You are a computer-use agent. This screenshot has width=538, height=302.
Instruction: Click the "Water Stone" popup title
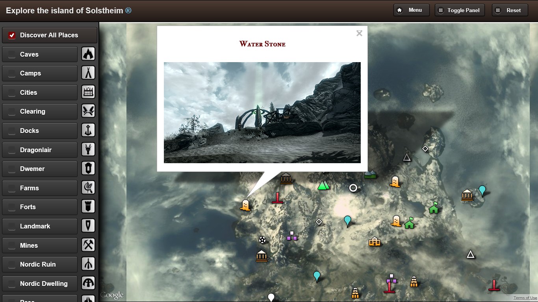pos(262,44)
